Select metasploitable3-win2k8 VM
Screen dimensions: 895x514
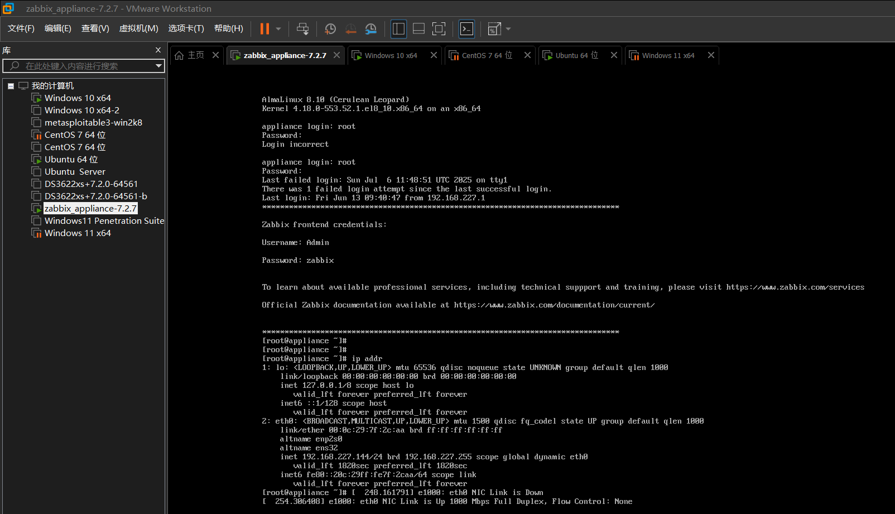pyautogui.click(x=93, y=123)
